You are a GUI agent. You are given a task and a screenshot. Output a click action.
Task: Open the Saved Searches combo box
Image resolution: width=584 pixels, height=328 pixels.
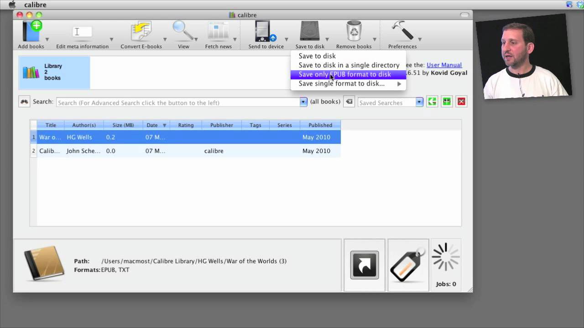click(391, 102)
